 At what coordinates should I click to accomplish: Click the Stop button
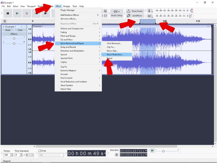27,13
